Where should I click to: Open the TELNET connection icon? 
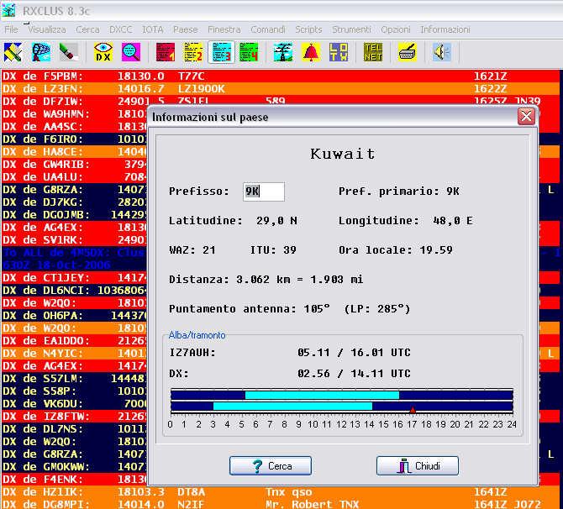373,52
